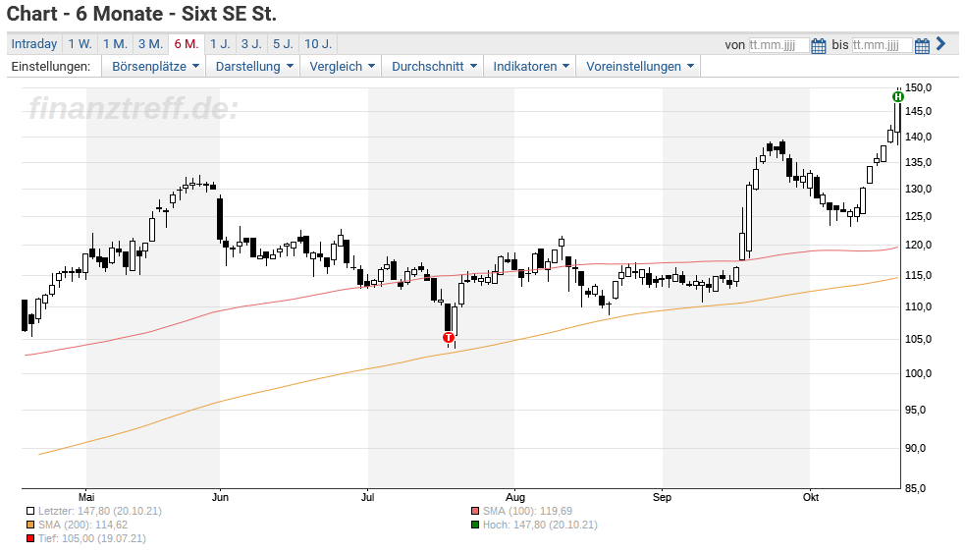Screen dimensions: 965x554
Task: Click the 150,0 y-axis price label
Action: (918, 88)
